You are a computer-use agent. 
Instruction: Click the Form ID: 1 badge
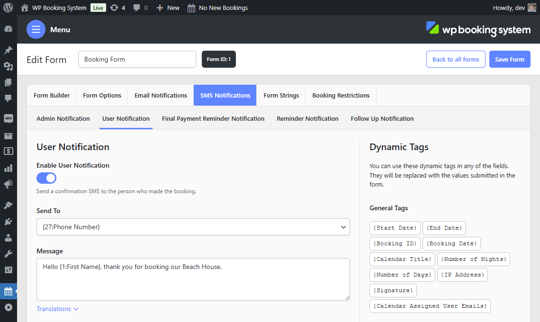[x=219, y=59]
